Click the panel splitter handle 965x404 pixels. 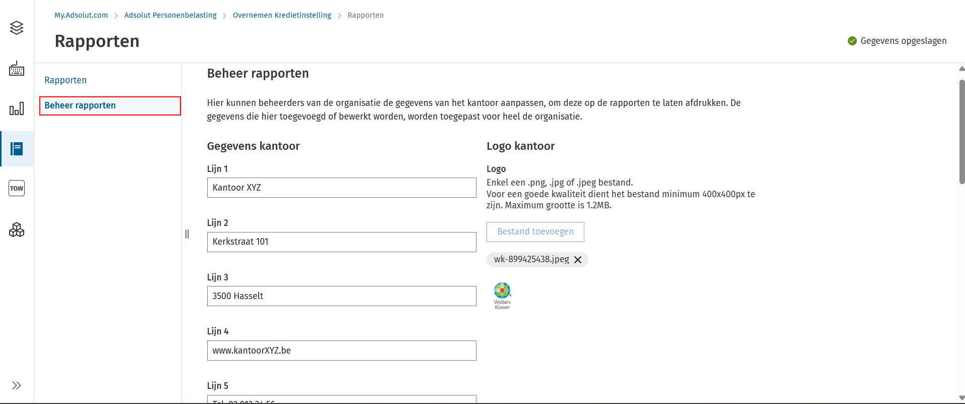(x=187, y=234)
